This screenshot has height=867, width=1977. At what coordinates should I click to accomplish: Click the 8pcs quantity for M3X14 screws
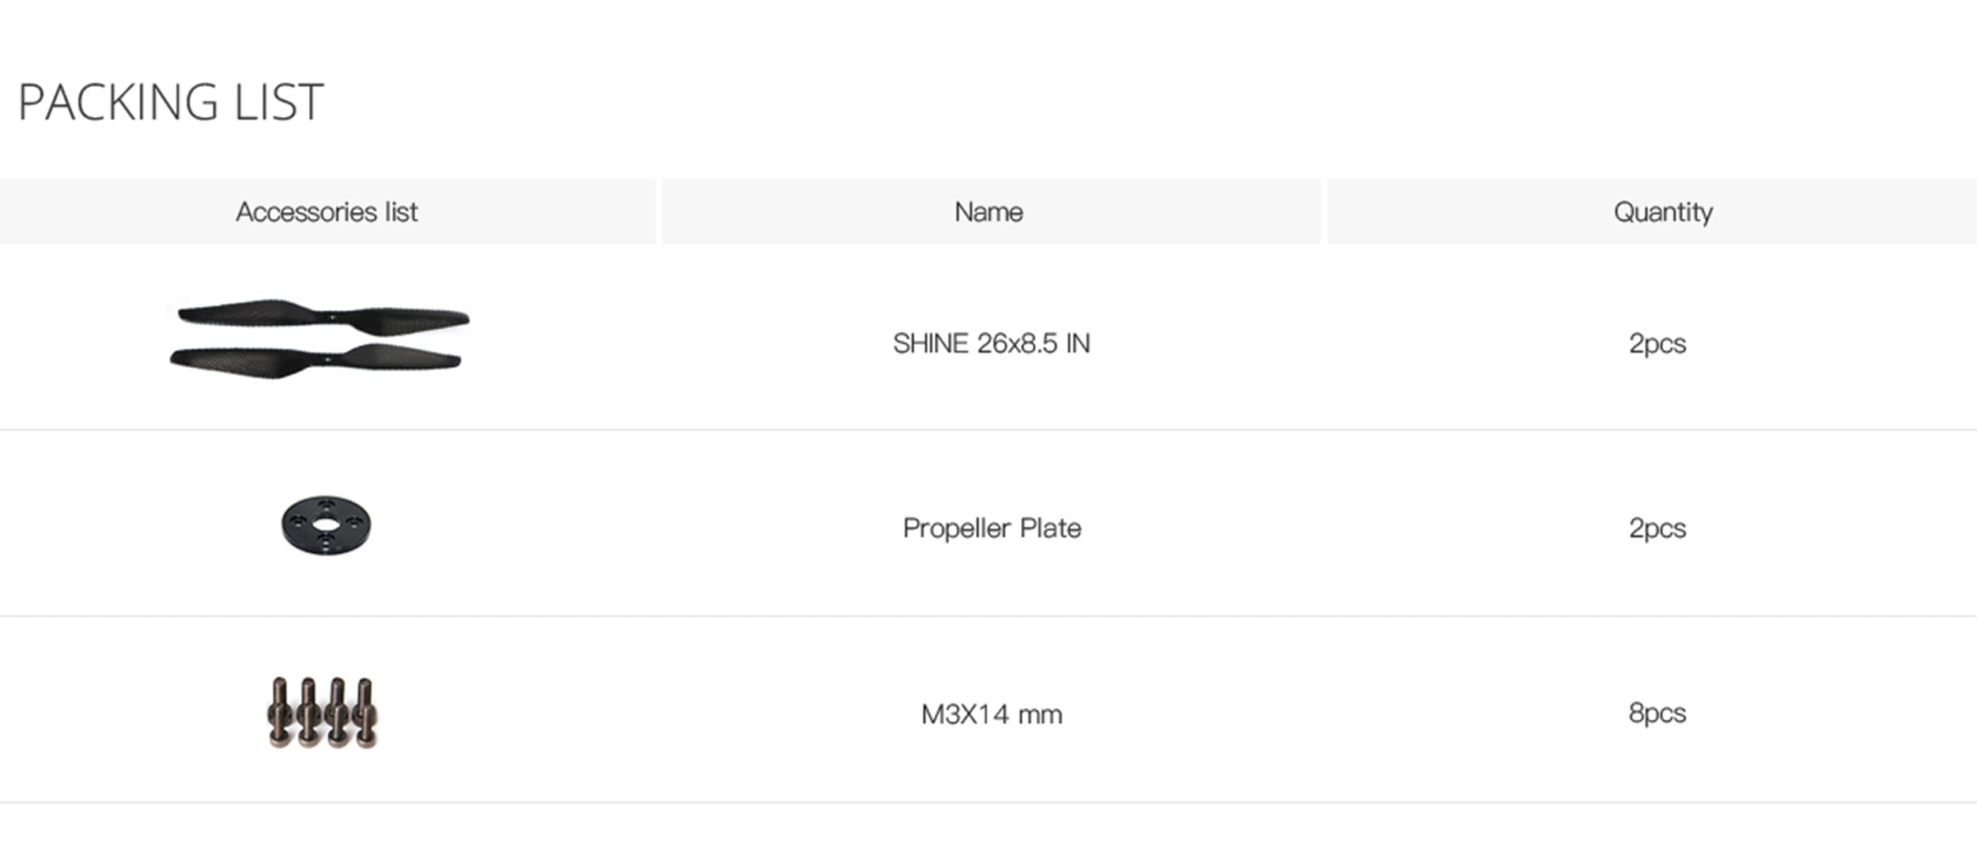1657,713
